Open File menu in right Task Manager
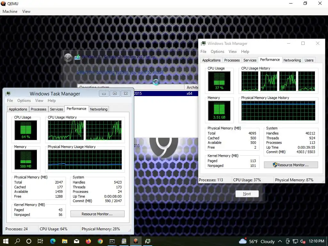This screenshot has width=328, height=246. point(203,52)
